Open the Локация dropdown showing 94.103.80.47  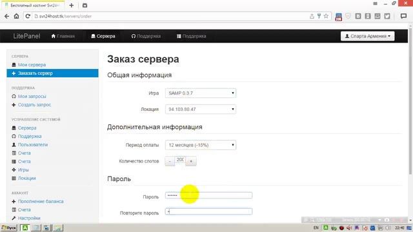tap(201, 109)
